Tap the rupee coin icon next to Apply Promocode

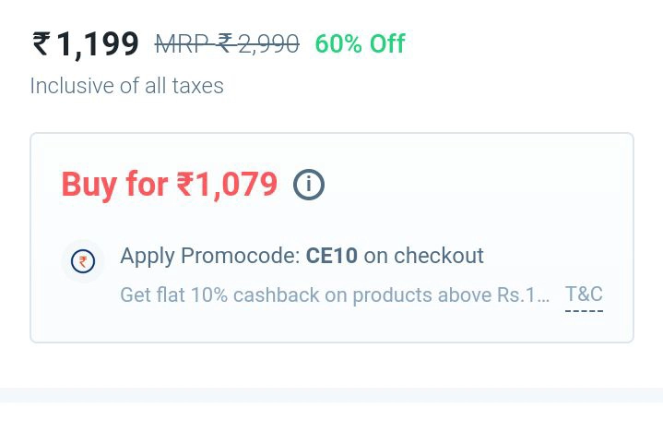pos(83,262)
